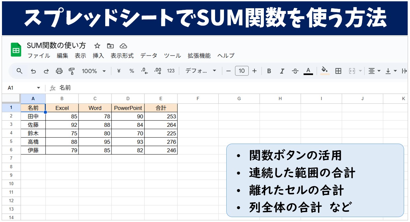Image resolution: width=410 pixels, height=222 pixels.
Task: Toggle bold formatting
Action: [269, 71]
